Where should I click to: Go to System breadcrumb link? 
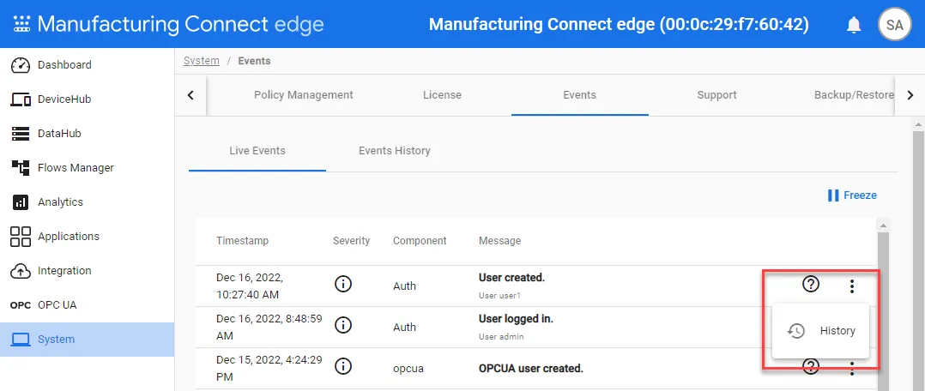201,61
